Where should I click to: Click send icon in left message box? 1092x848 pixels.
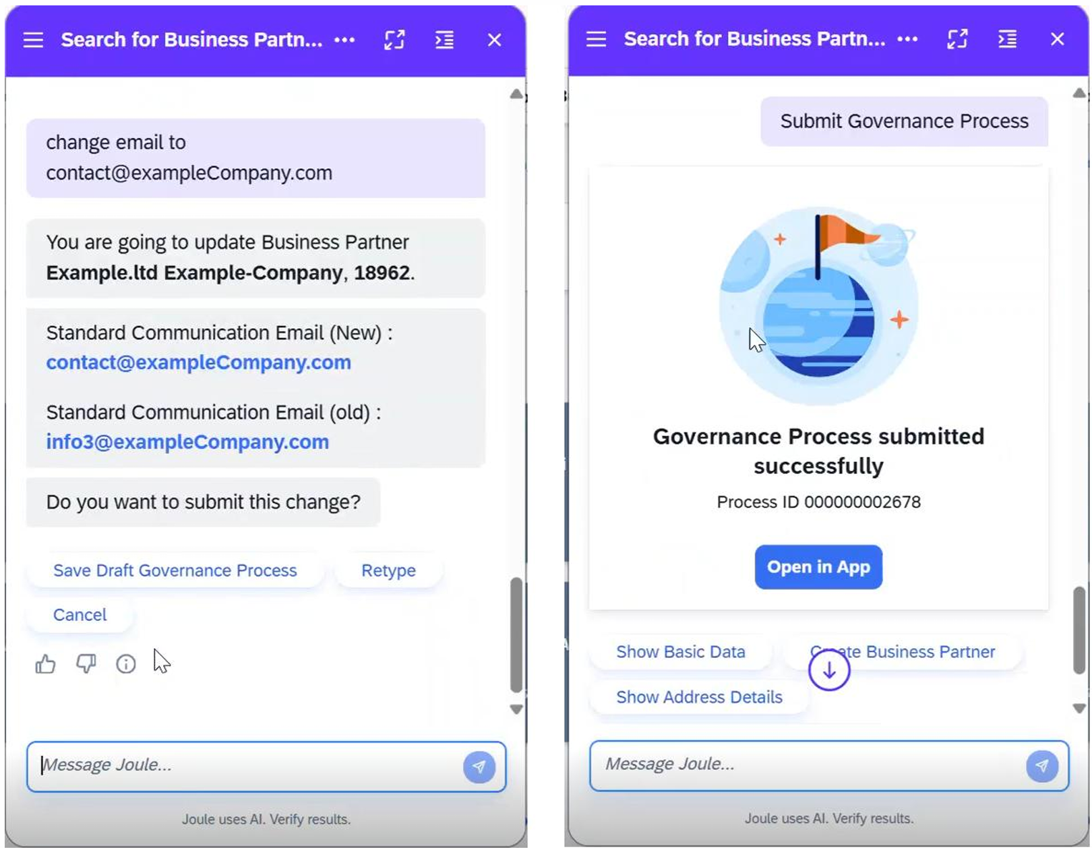(x=479, y=767)
